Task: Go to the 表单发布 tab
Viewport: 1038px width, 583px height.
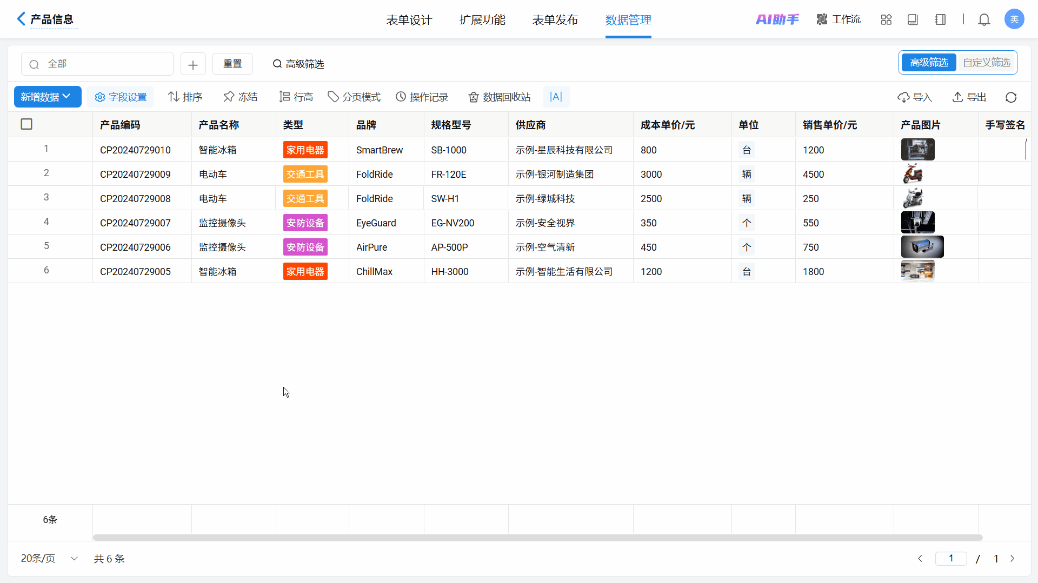Action: click(555, 20)
